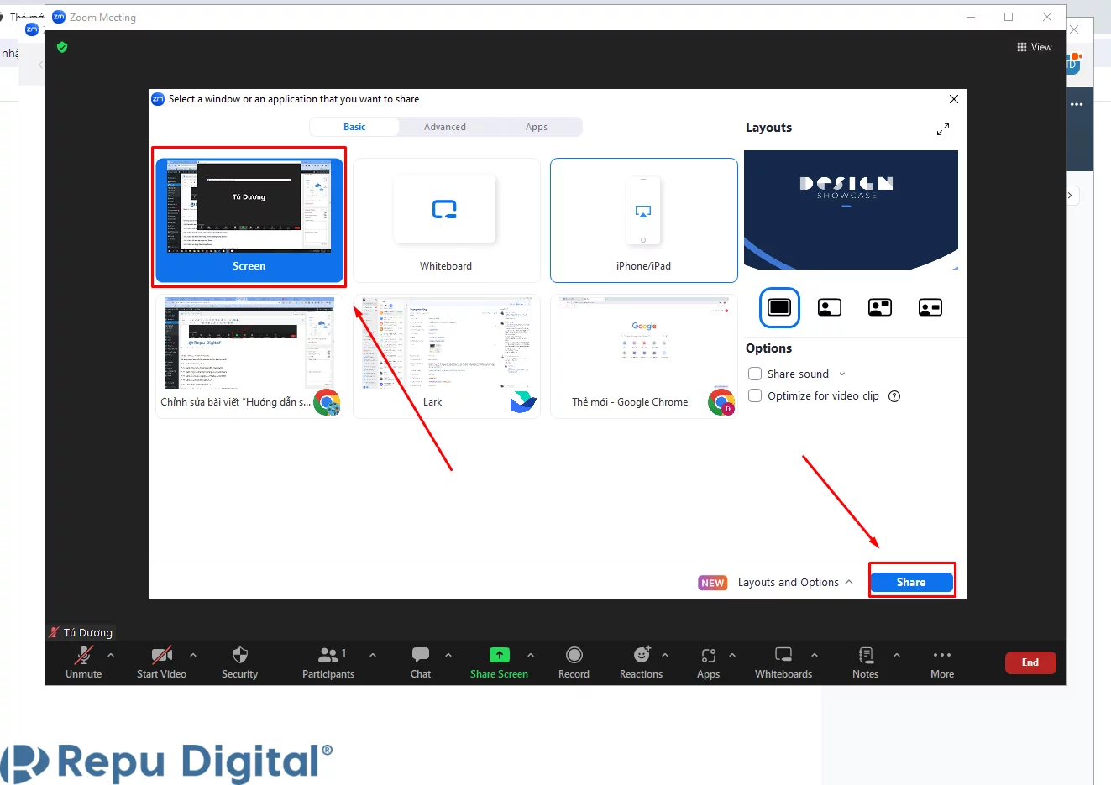Open share options caret beside Share Screen
The image size is (1111, 785).
531,655
